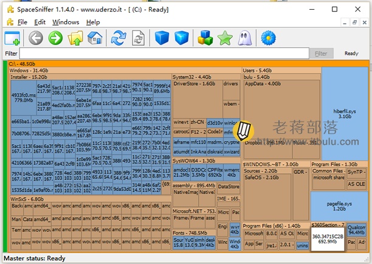Select the 360.34715C2B 692.9Mb block
Screen dimensions: 372x264
click(x=328, y=239)
